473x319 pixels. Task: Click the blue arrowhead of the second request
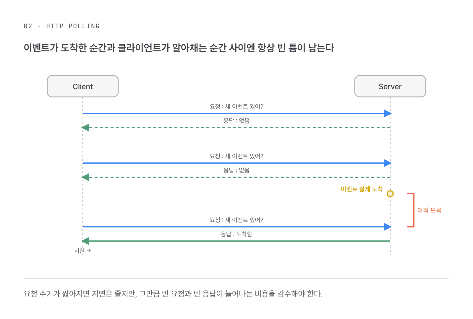pos(388,163)
